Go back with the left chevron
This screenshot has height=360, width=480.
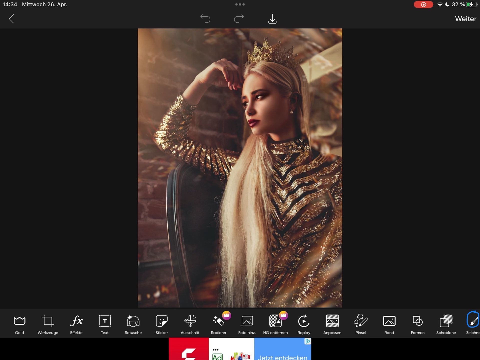click(11, 19)
